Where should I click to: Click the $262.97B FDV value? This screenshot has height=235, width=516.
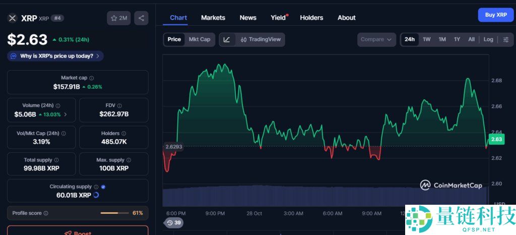point(114,114)
